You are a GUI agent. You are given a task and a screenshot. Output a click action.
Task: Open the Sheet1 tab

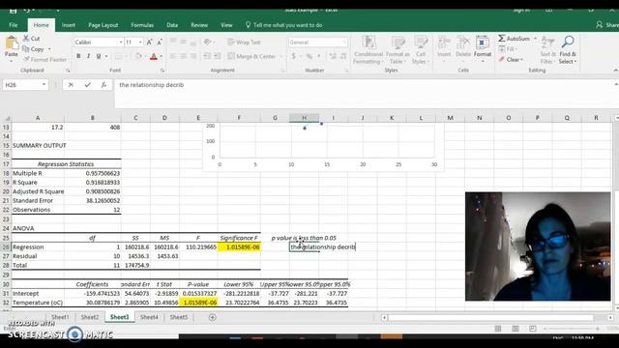point(60,317)
